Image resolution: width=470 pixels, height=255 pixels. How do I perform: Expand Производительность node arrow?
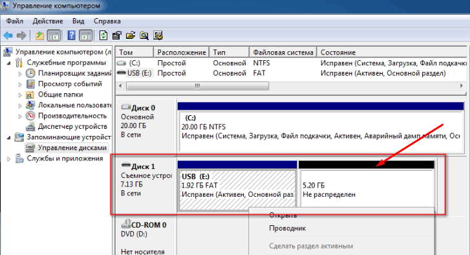point(20,116)
